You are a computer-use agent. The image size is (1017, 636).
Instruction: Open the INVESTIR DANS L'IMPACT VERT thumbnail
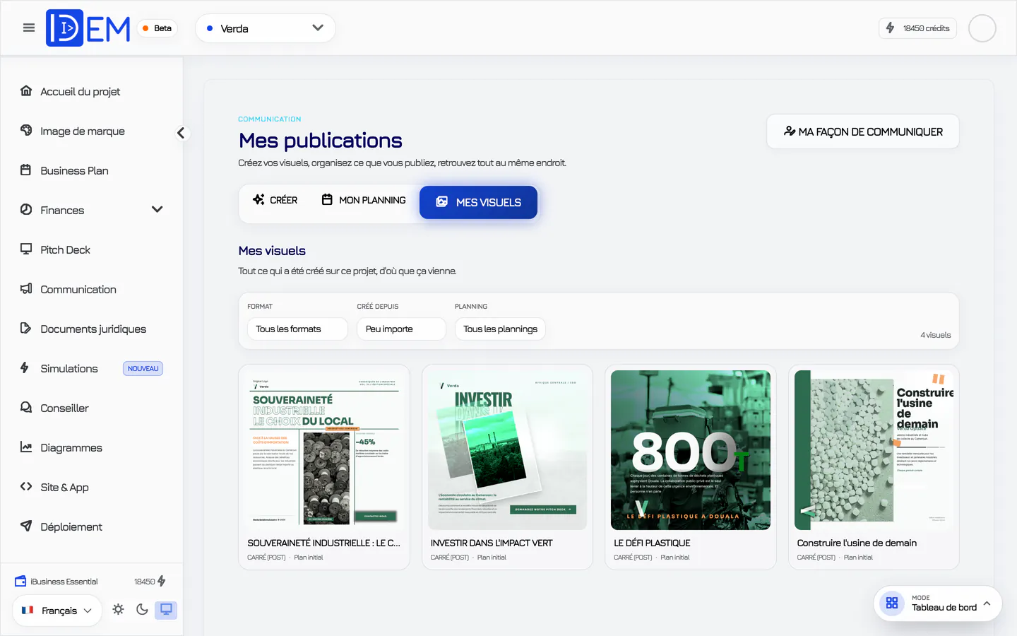[507, 450]
